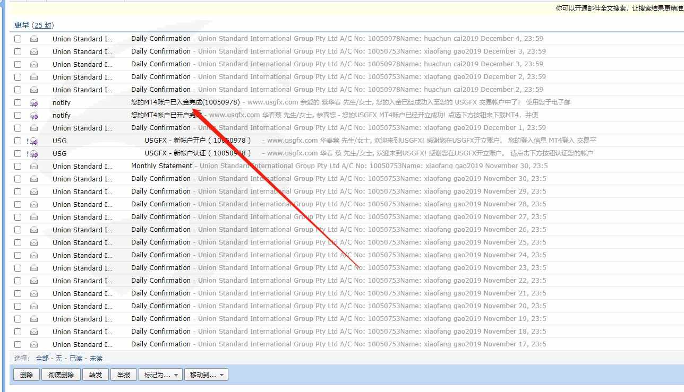
Task: Click forwarded-mail icon on the 已入金完成 notify row
Action: click(34, 102)
